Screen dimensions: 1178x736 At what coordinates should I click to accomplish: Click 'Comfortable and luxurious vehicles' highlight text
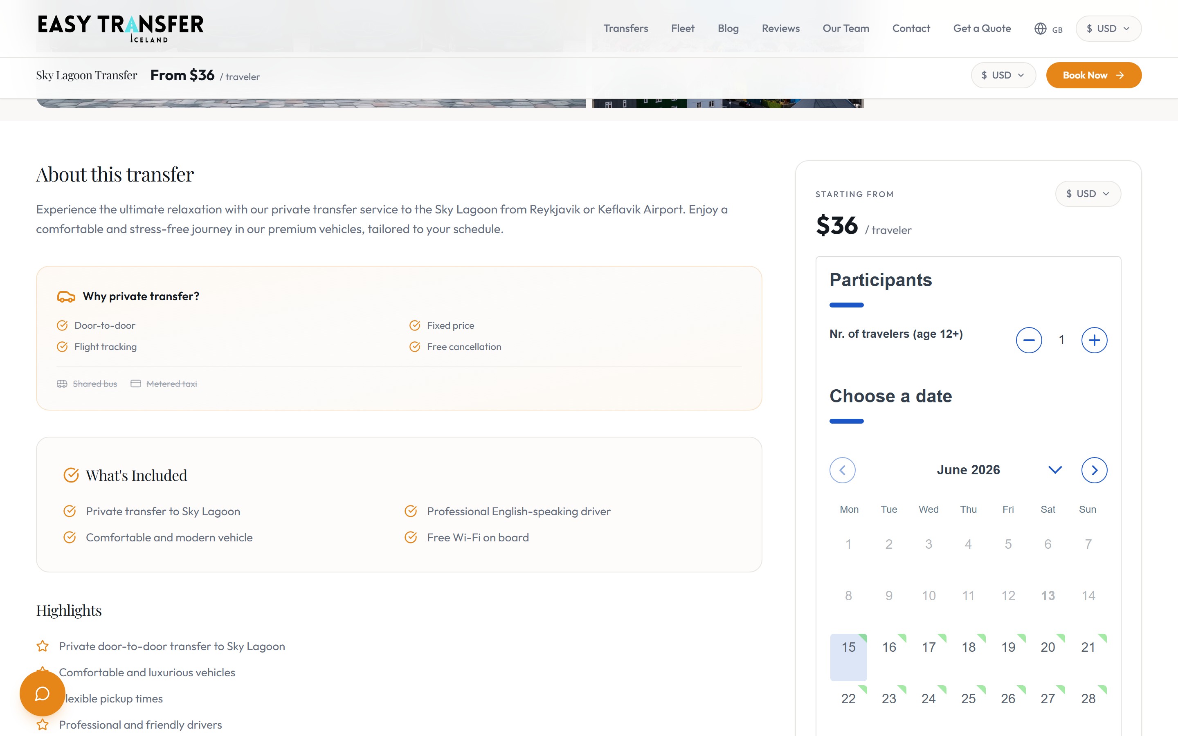coord(147,672)
